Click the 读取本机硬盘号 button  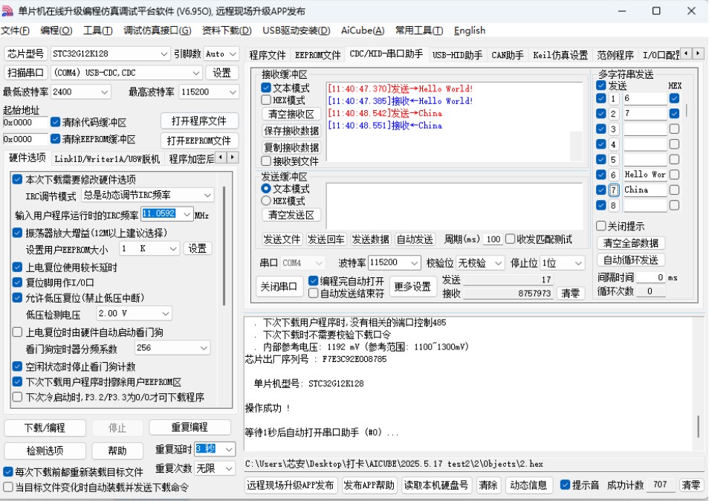(436, 485)
